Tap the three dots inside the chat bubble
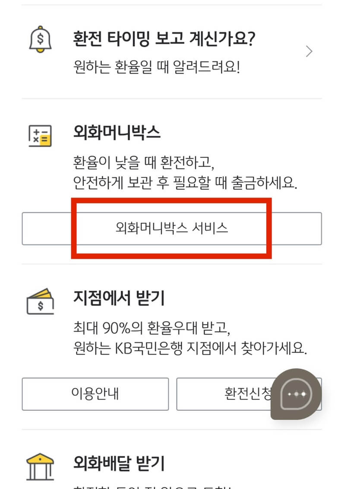Viewport: 344px width, 489px height. [x=297, y=394]
